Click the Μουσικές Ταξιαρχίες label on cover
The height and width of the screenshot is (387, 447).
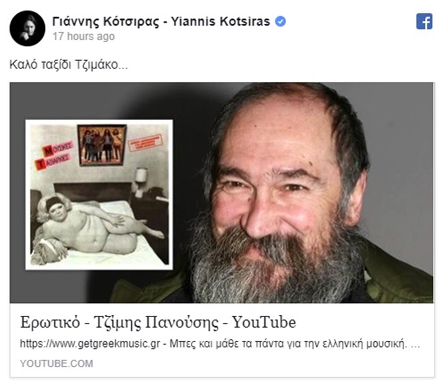pos(54,155)
